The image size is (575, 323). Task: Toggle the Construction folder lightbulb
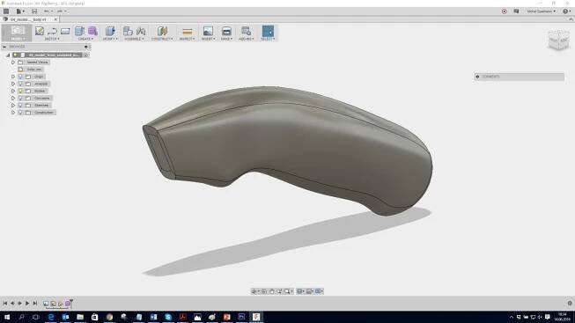tap(20, 113)
